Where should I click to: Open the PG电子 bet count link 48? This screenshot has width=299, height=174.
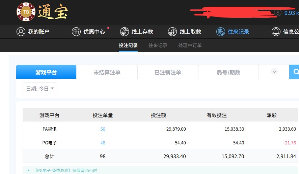tap(103, 143)
